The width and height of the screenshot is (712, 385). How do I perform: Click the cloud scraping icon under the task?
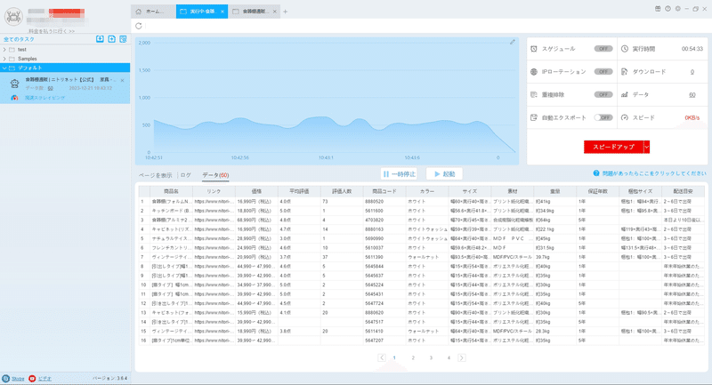14,98
